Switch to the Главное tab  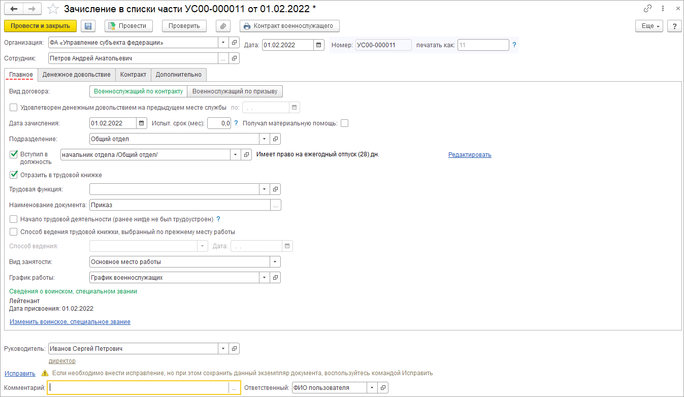(21, 75)
